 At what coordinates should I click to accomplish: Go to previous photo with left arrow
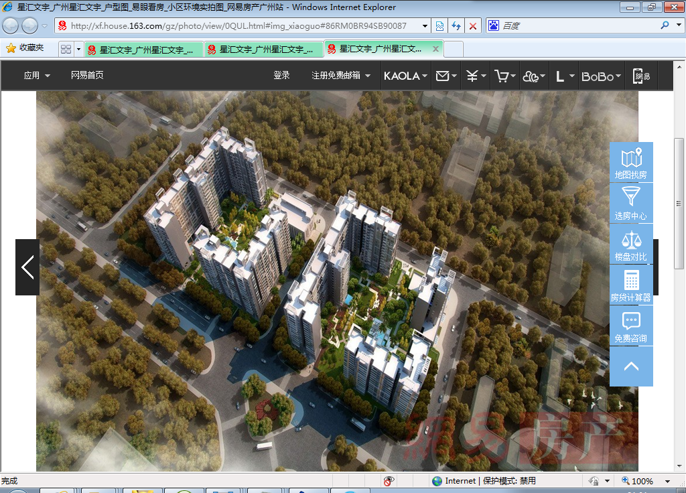tap(27, 267)
